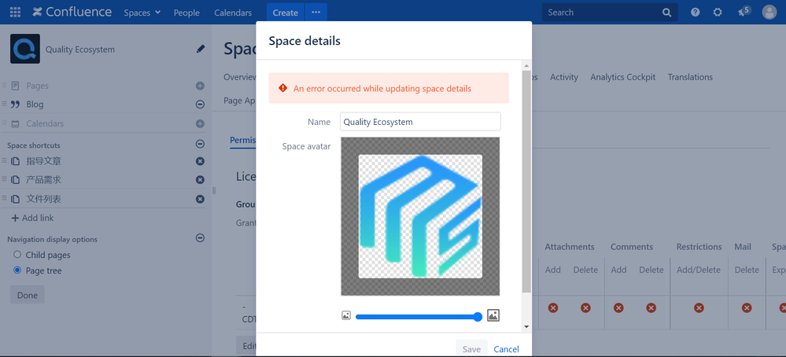Remove the 产品需求 shortcut
This screenshot has width=786, height=357.
pyautogui.click(x=200, y=180)
